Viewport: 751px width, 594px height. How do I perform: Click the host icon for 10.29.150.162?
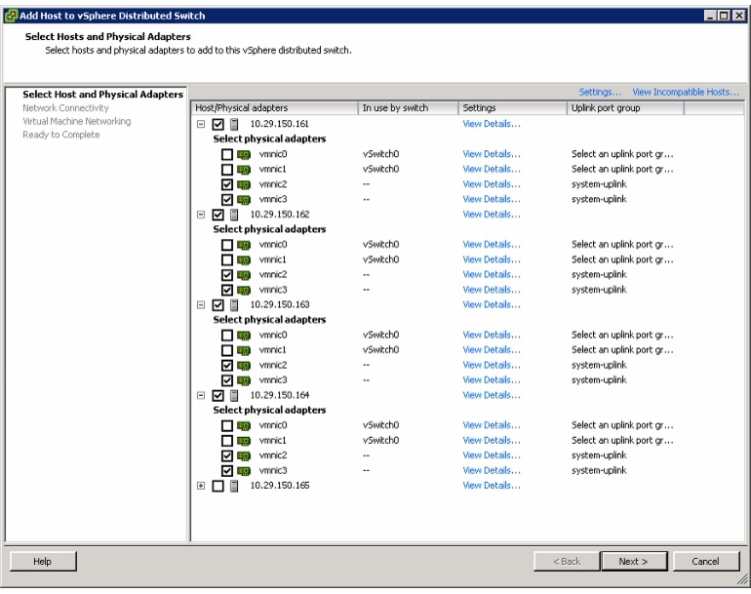pyautogui.click(x=234, y=215)
